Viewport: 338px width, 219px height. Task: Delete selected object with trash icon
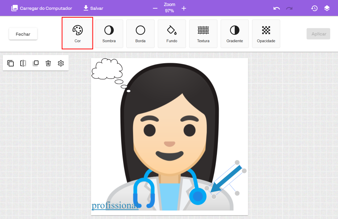click(x=48, y=63)
